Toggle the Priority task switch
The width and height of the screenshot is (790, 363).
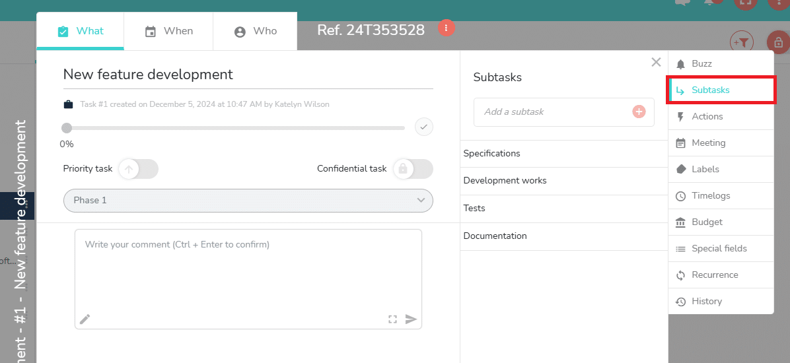point(138,169)
